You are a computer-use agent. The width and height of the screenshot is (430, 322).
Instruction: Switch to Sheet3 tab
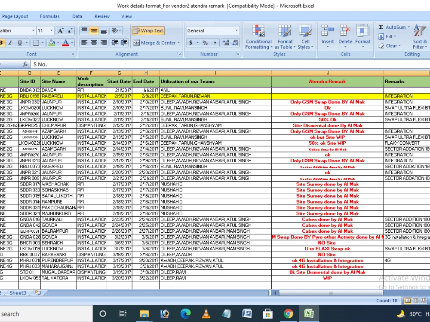point(18,293)
